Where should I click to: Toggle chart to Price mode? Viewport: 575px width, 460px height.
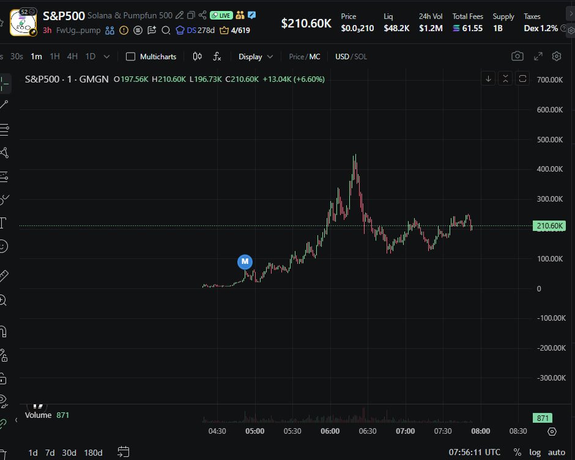point(296,57)
